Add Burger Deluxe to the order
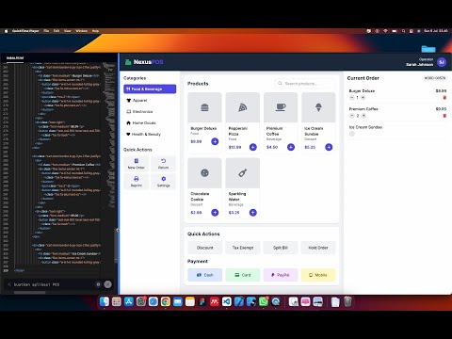Viewport: 452px width, 339px height. (x=215, y=141)
